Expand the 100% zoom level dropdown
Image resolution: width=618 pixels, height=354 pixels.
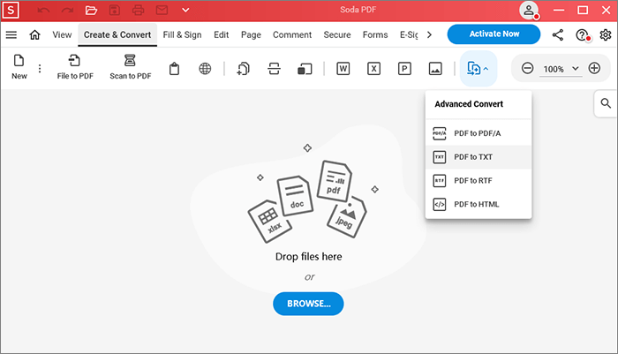tap(576, 69)
